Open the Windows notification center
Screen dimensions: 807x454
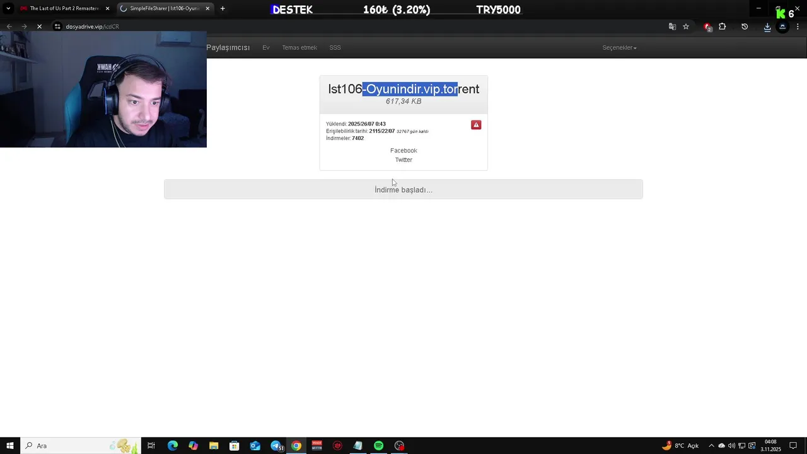click(793, 446)
